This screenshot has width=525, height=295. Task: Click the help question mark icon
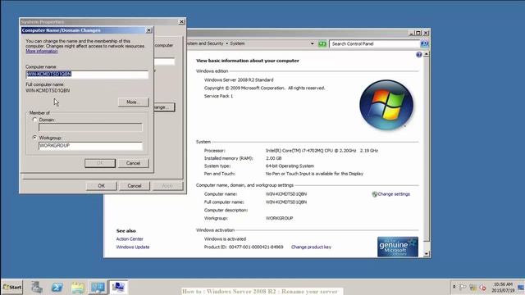(419, 55)
